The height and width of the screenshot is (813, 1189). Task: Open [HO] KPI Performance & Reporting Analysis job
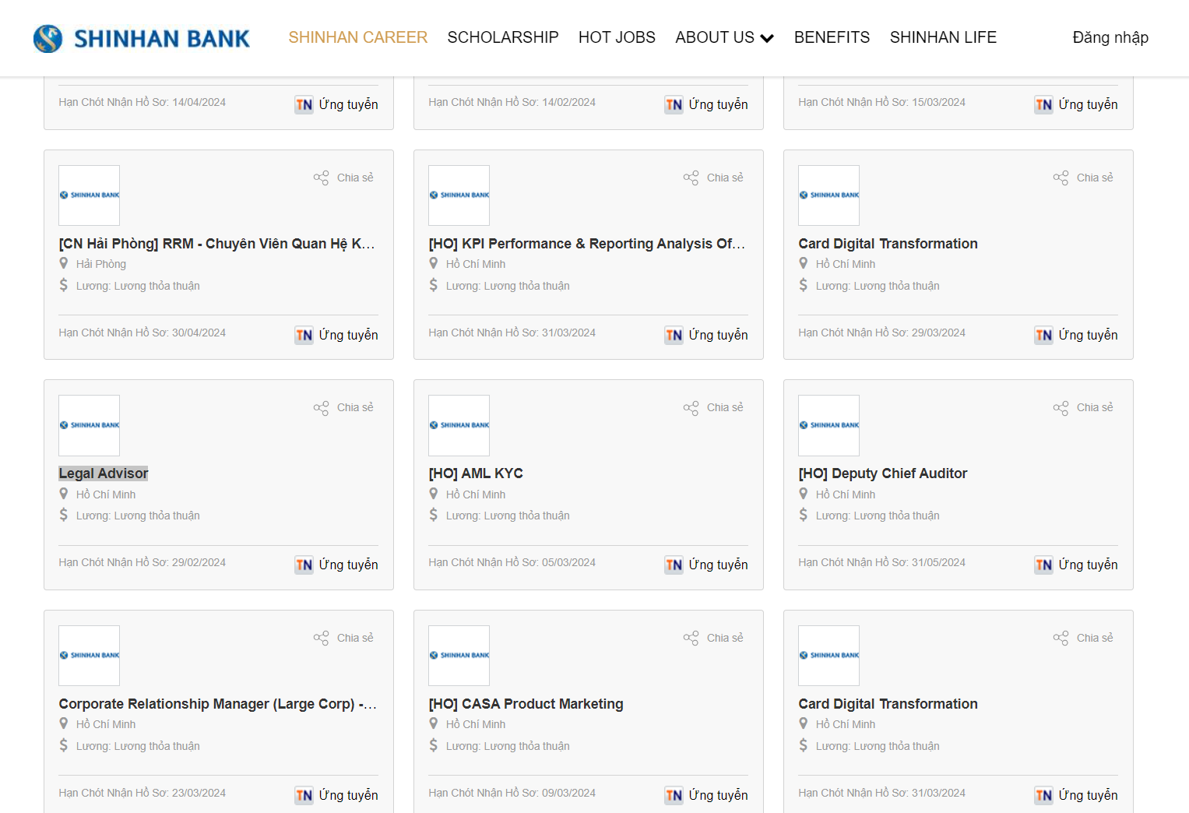pyautogui.click(x=586, y=244)
